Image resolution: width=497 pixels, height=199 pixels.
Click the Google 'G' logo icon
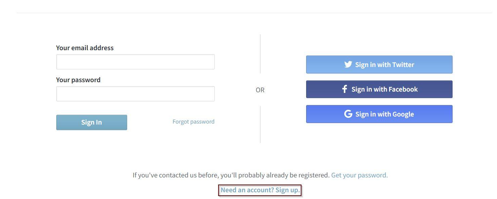pyautogui.click(x=348, y=114)
